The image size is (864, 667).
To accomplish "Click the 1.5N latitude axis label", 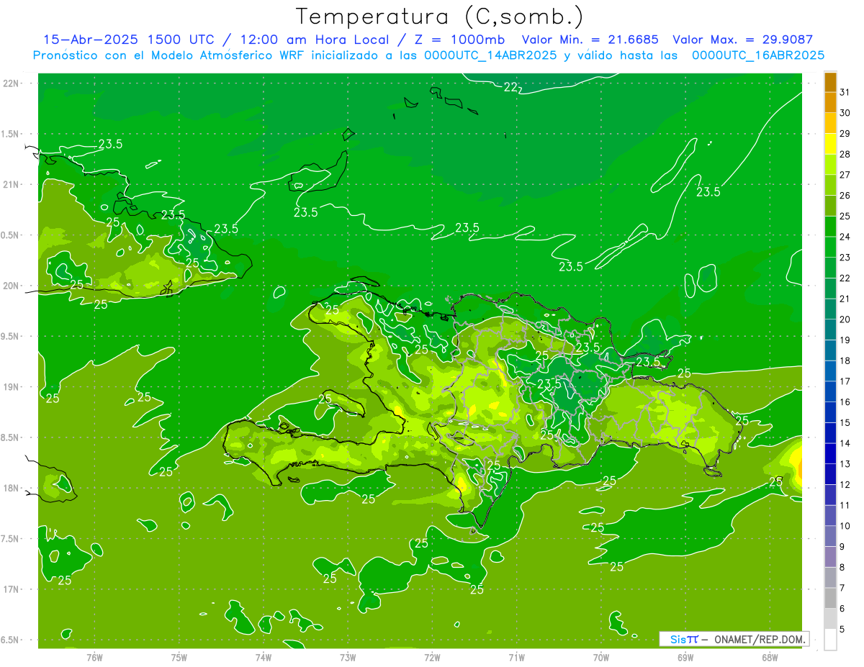I will pyautogui.click(x=10, y=134).
